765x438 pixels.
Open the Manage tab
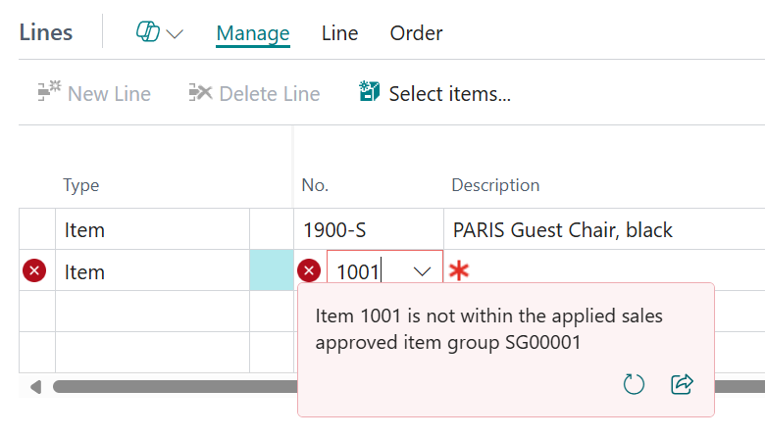click(x=253, y=33)
